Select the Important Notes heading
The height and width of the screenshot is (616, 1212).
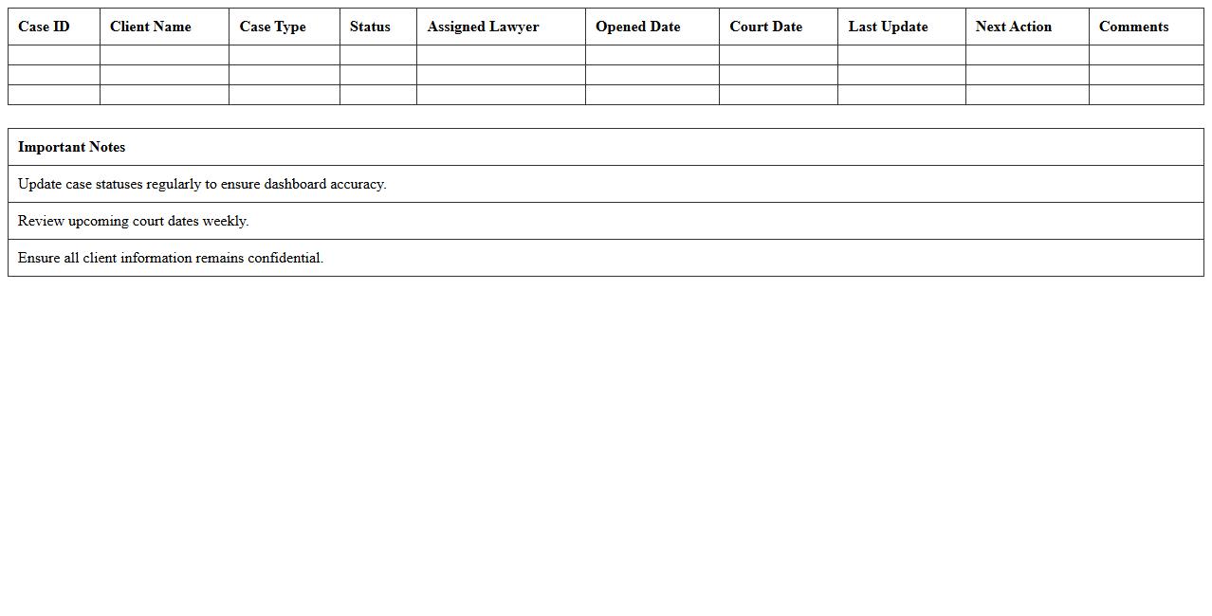[71, 147]
